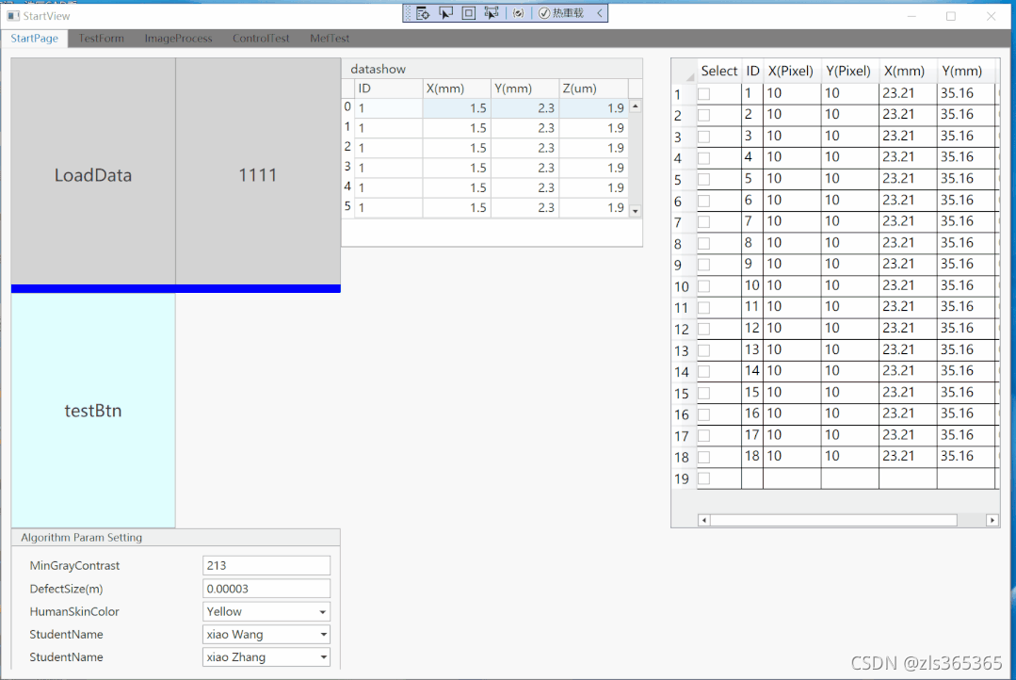Check the Select box in row 12

pos(704,329)
